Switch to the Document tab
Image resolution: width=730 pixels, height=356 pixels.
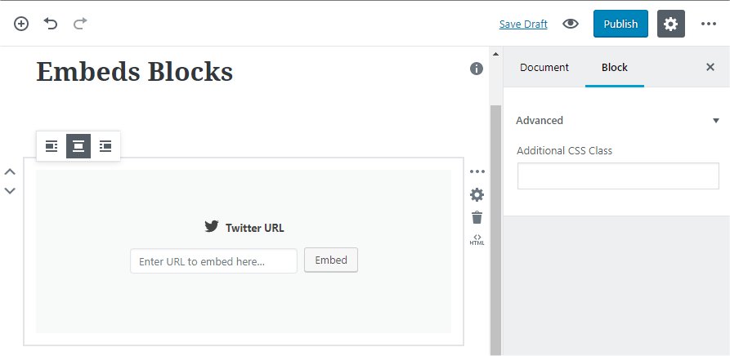click(544, 67)
